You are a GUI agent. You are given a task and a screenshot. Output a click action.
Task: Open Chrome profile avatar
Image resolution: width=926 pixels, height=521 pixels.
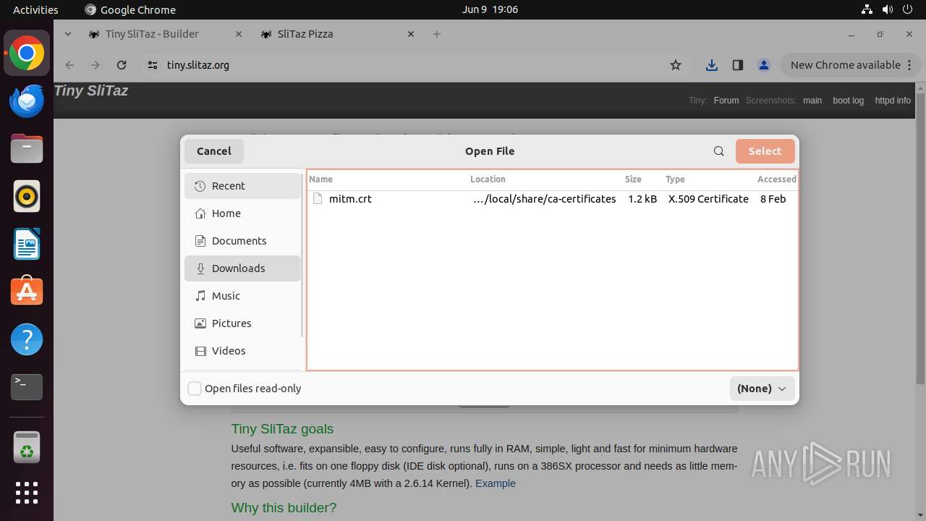pos(764,65)
